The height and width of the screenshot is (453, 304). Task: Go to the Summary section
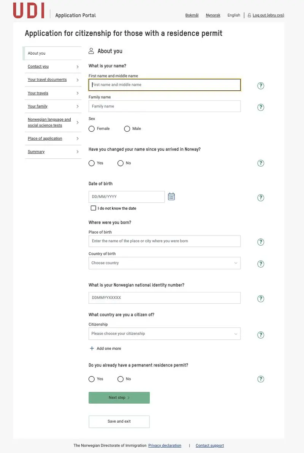click(x=36, y=151)
